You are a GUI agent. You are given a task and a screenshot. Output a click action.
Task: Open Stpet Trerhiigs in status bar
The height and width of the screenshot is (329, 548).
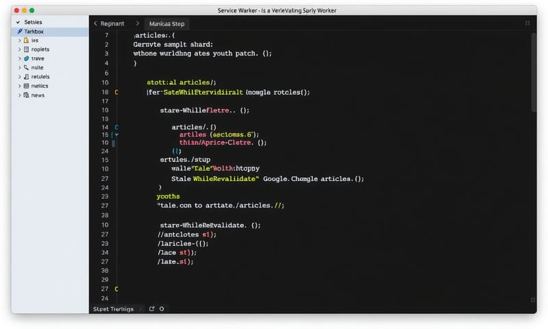pos(113,309)
